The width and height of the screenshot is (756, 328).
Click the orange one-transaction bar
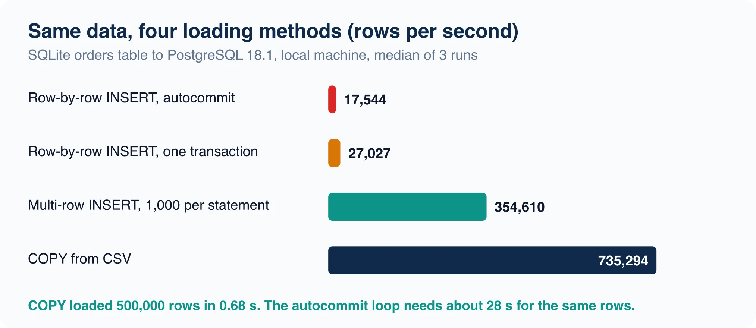334,153
